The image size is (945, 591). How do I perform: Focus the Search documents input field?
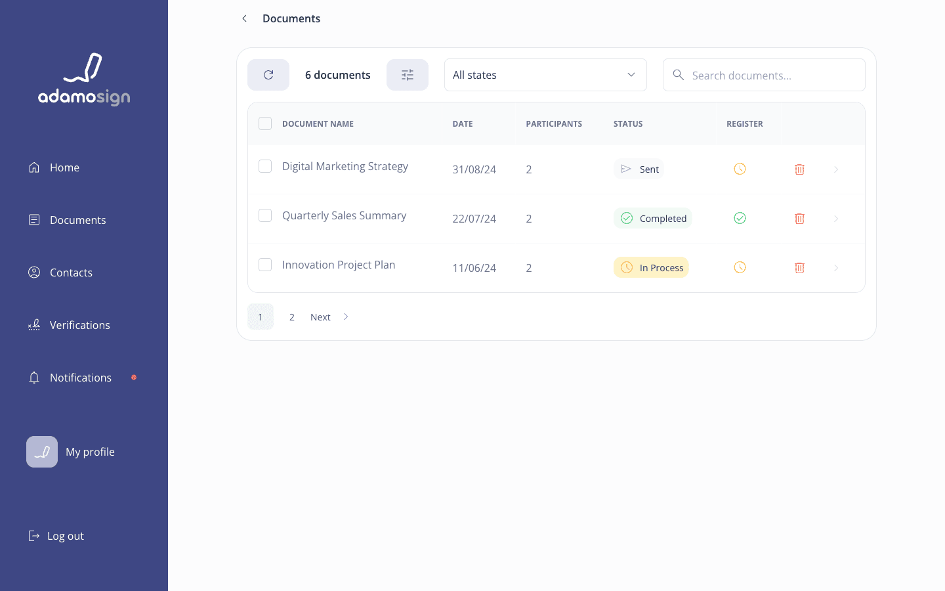(x=764, y=75)
